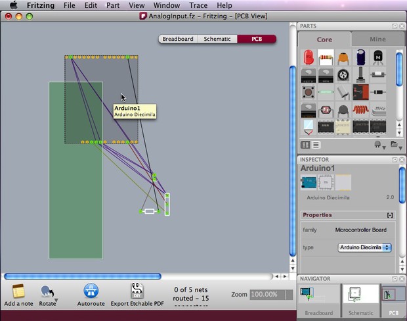Switch parts bin to list view
This screenshot has width=407, height=321.
(316, 145)
